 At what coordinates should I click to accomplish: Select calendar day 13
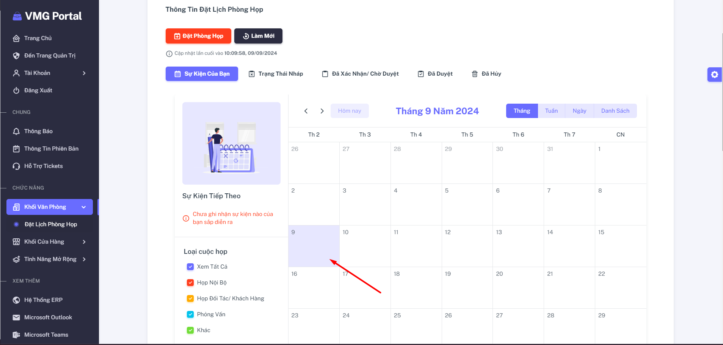tap(519, 246)
